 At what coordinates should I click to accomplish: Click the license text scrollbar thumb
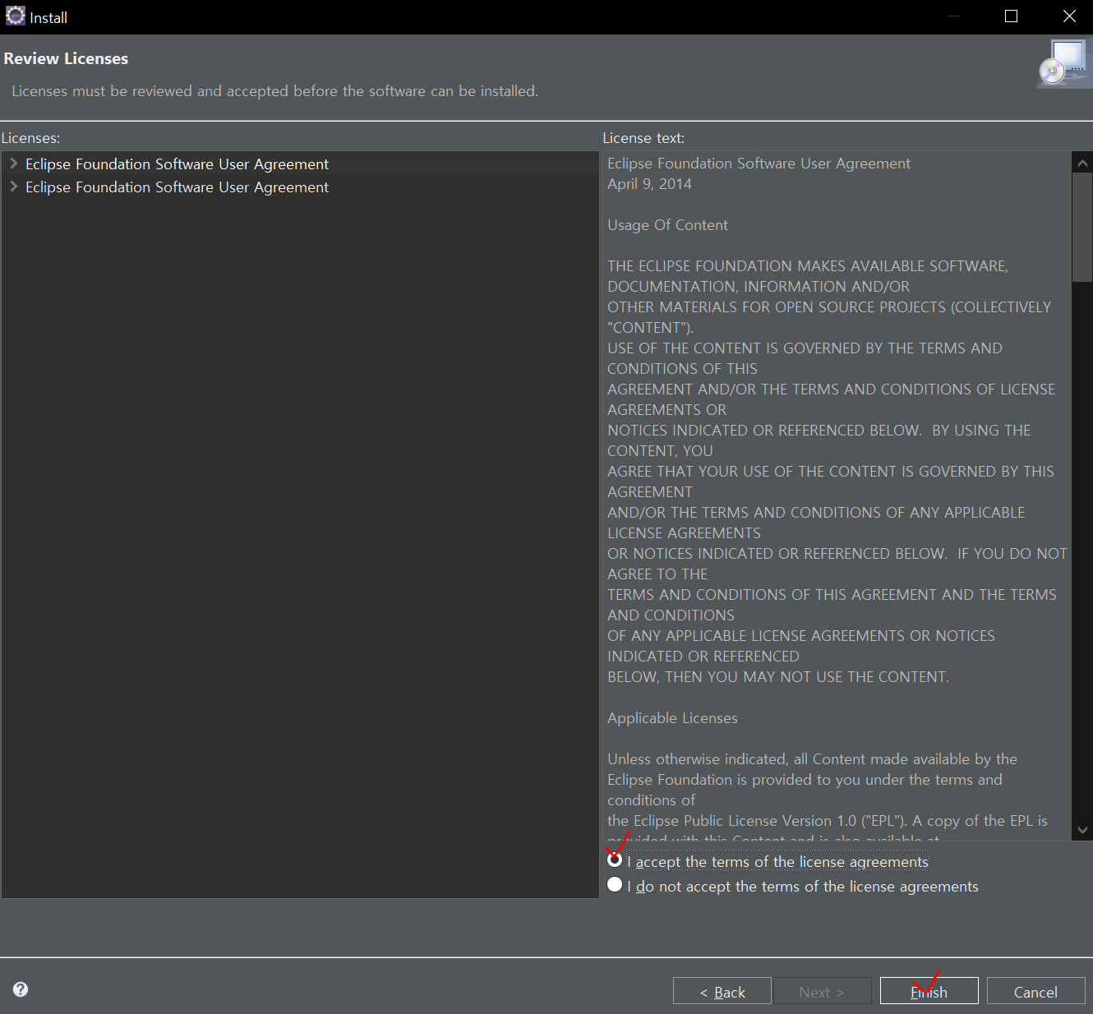[1082, 228]
